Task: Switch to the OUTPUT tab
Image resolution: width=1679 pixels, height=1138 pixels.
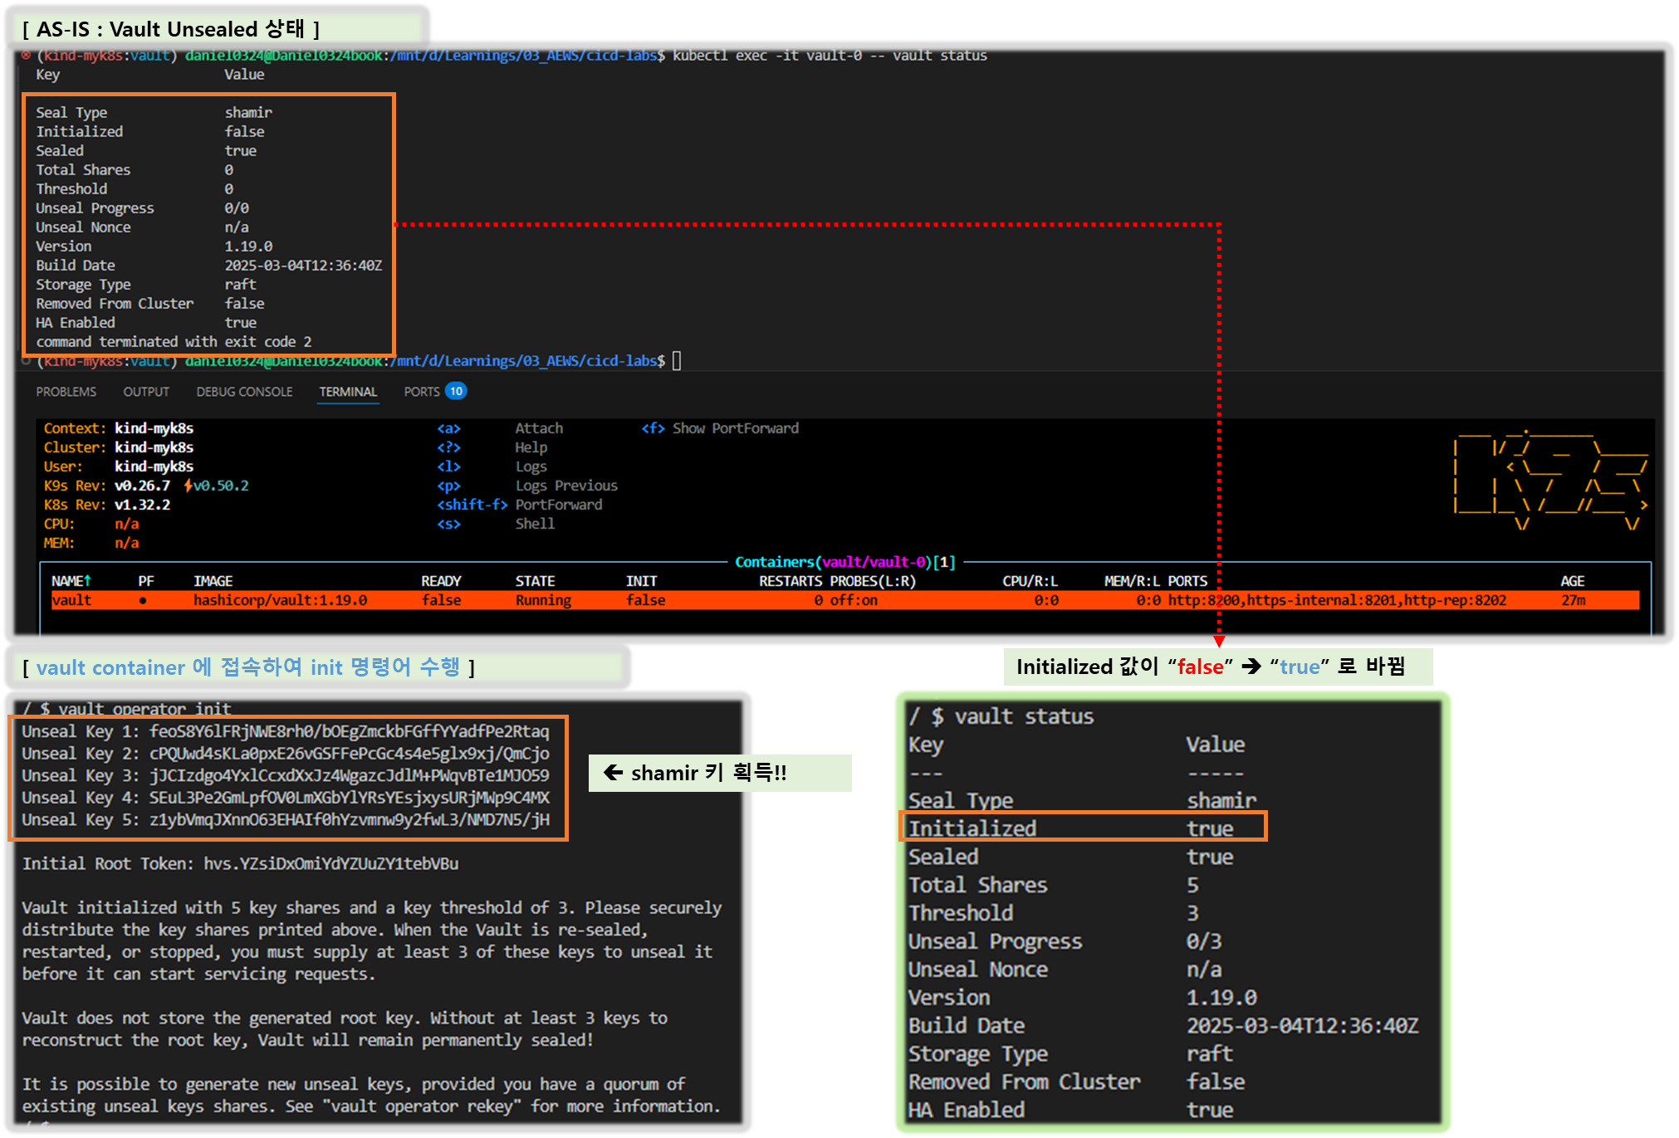Action: 146,392
